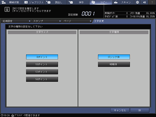The width and height of the screenshot is (156, 117).
Task: Open the ジョブリスト job list tab
Action: (x=33, y=2)
